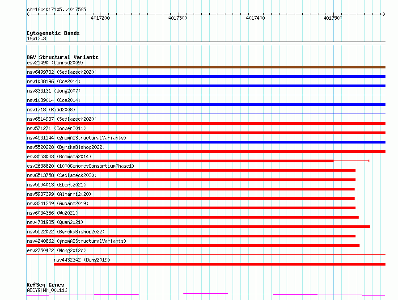This screenshot has height=300, width=398.
Task: Open the nsv6499732 (Sedlazeck2020) variant label
Action: [61, 72]
